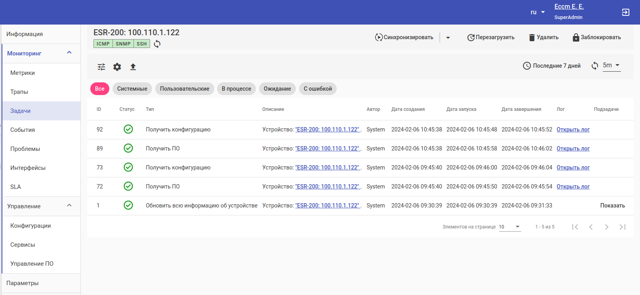Open table settings gear icon

click(x=117, y=67)
